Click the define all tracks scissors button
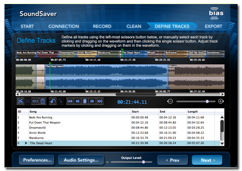The height and width of the screenshot is (171, 242). point(20,101)
